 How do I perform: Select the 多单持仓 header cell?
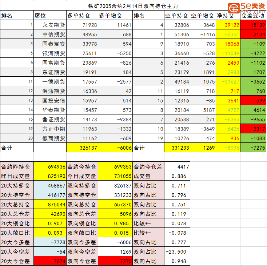pos(83,15)
